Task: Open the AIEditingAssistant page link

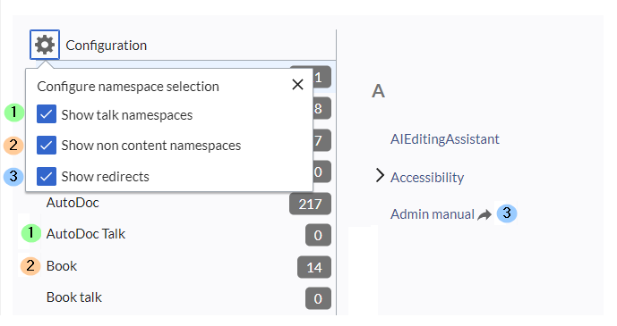Action: click(x=445, y=139)
